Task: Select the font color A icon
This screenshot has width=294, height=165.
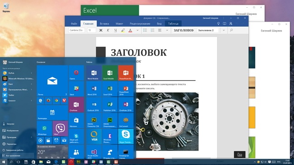Action: (130, 30)
